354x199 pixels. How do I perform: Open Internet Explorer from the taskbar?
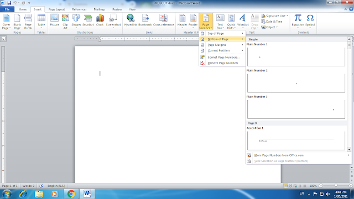tap(23, 194)
